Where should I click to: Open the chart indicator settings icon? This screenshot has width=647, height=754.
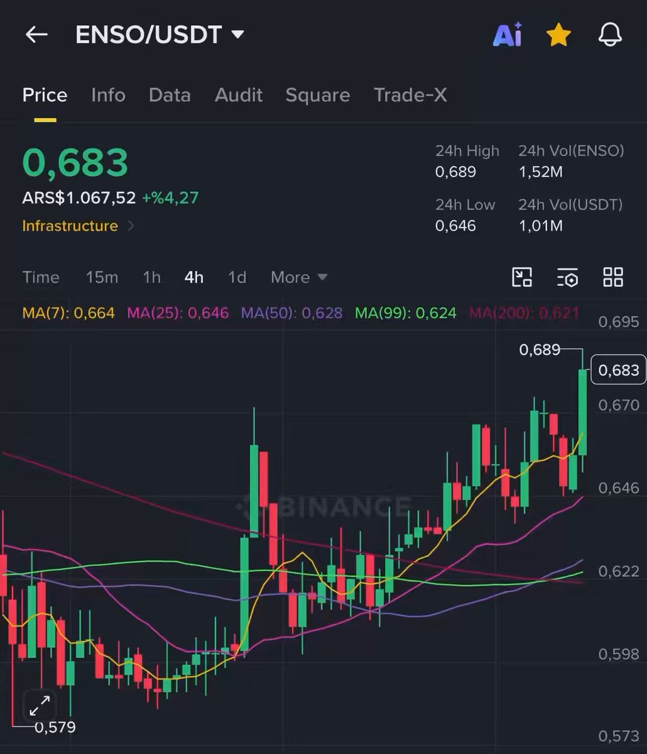point(567,277)
